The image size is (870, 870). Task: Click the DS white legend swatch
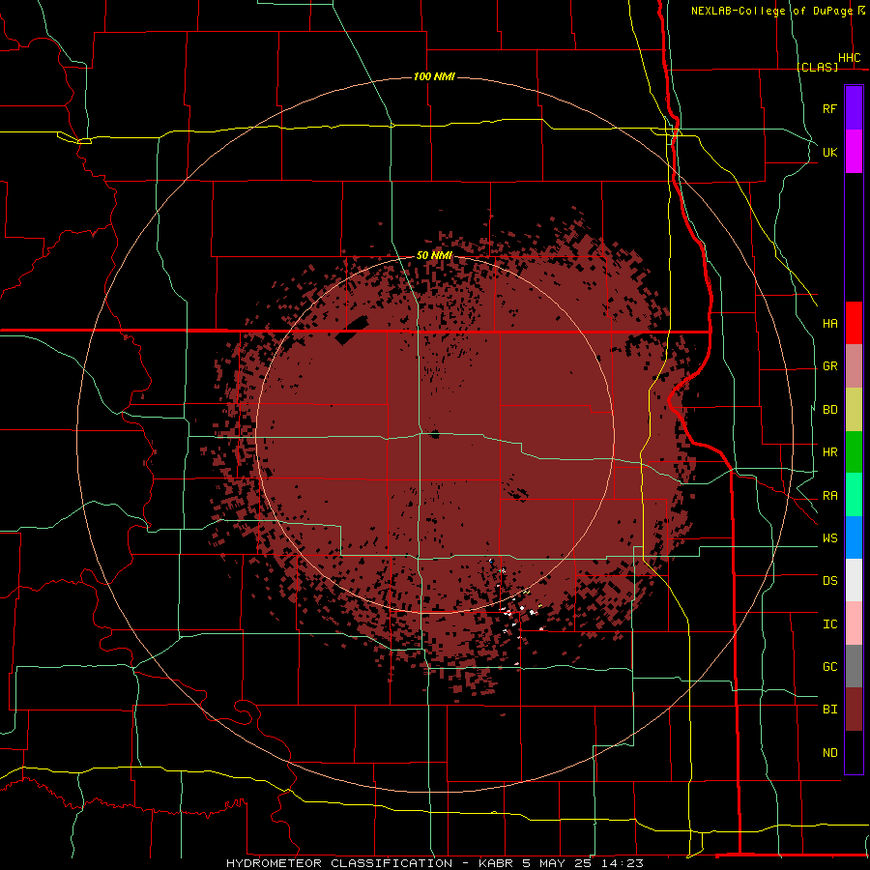(x=854, y=580)
